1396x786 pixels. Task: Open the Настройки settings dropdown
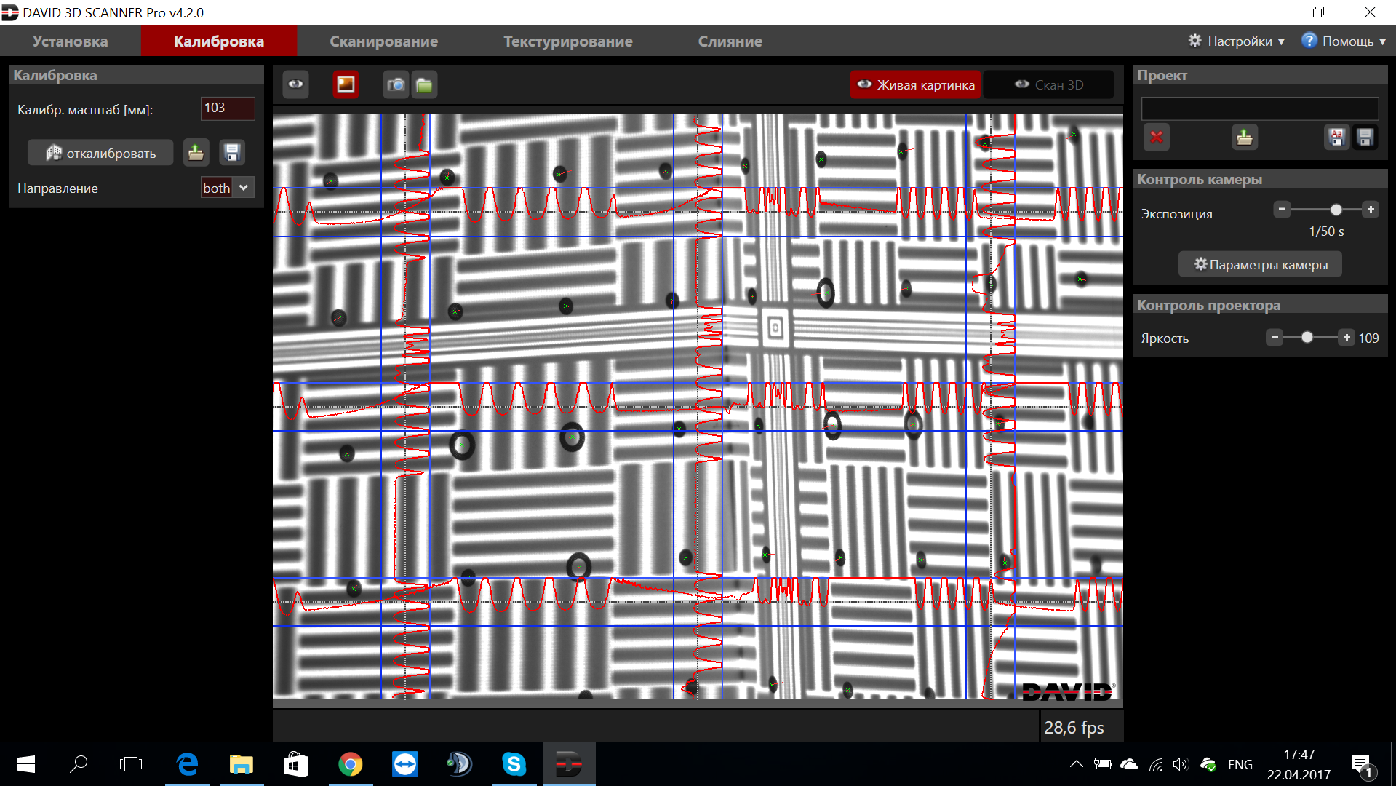(x=1237, y=41)
